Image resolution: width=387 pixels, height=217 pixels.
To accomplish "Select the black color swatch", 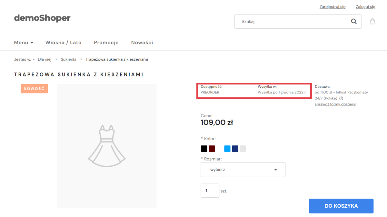I will coord(204,149).
